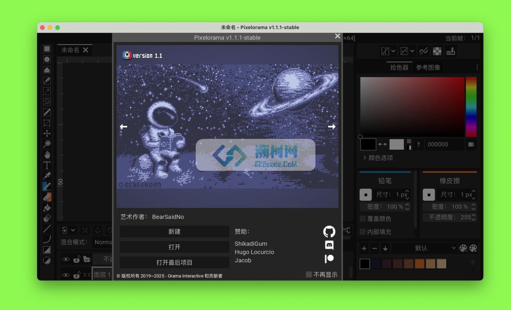Select the orange palette swatch
Screen dimensions: 511x310
[420, 264]
